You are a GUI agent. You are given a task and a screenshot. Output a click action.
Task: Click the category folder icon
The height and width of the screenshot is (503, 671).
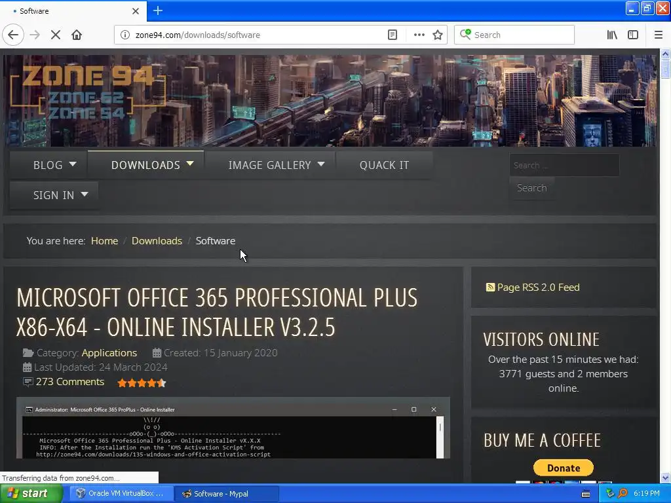[28, 353]
